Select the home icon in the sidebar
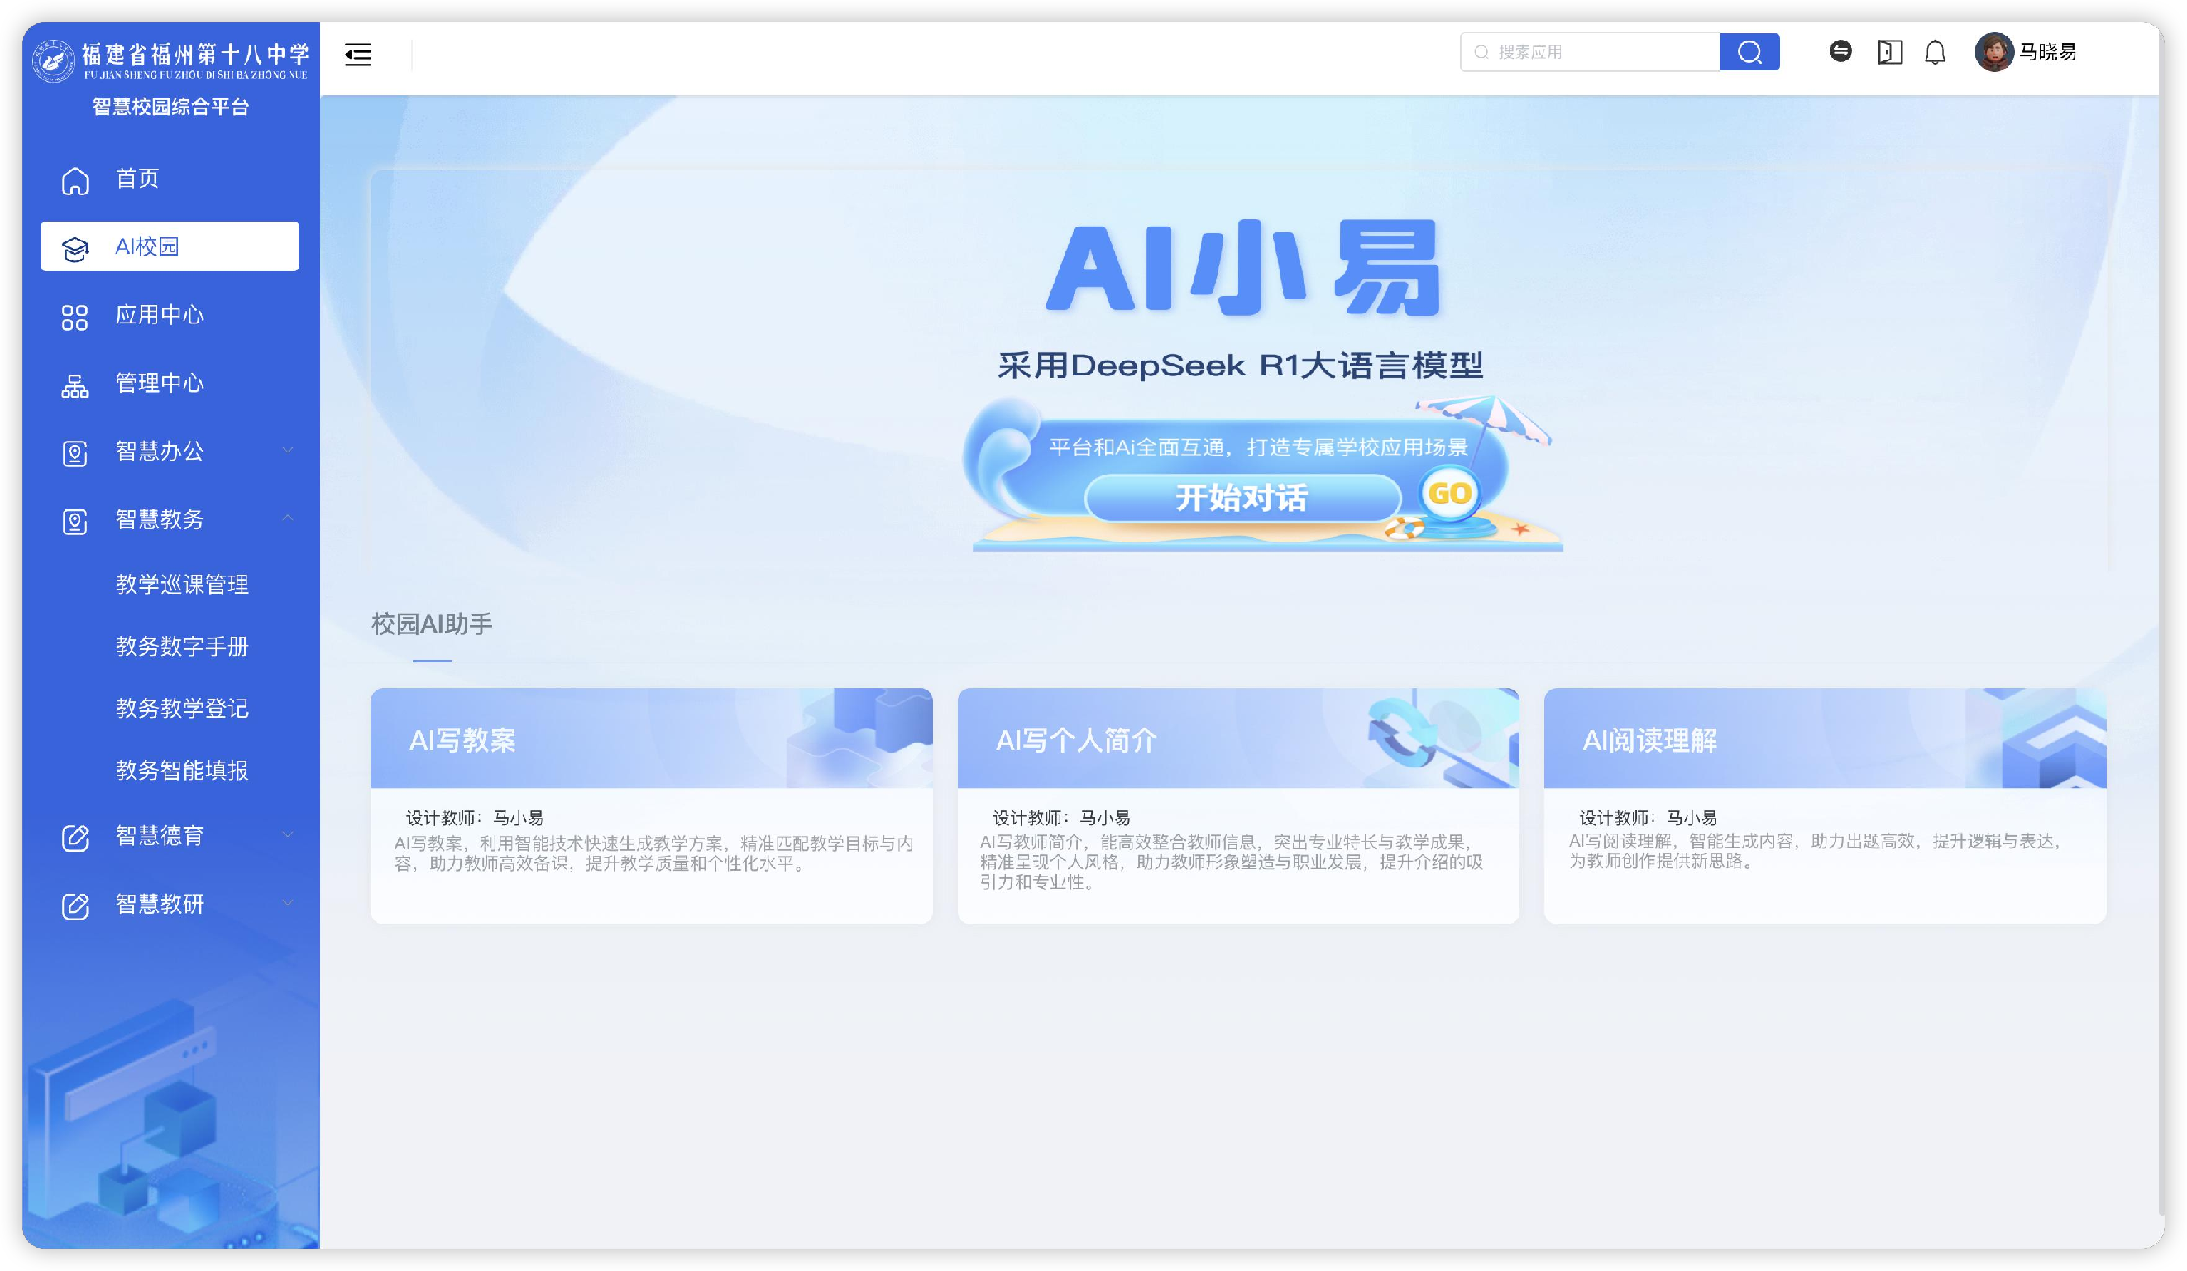Image resolution: width=2187 pixels, height=1271 pixels. tap(75, 179)
